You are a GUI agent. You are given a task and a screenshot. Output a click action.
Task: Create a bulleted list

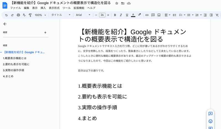point(189,15)
